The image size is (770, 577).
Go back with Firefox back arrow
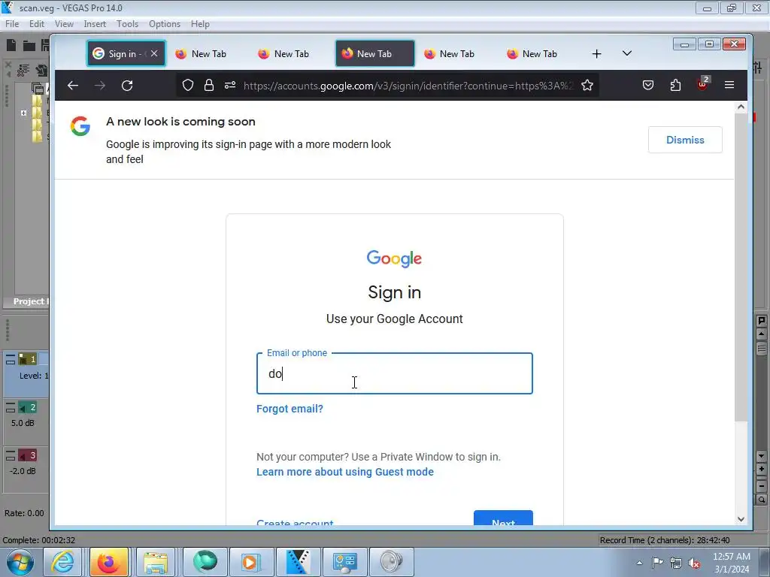point(73,86)
